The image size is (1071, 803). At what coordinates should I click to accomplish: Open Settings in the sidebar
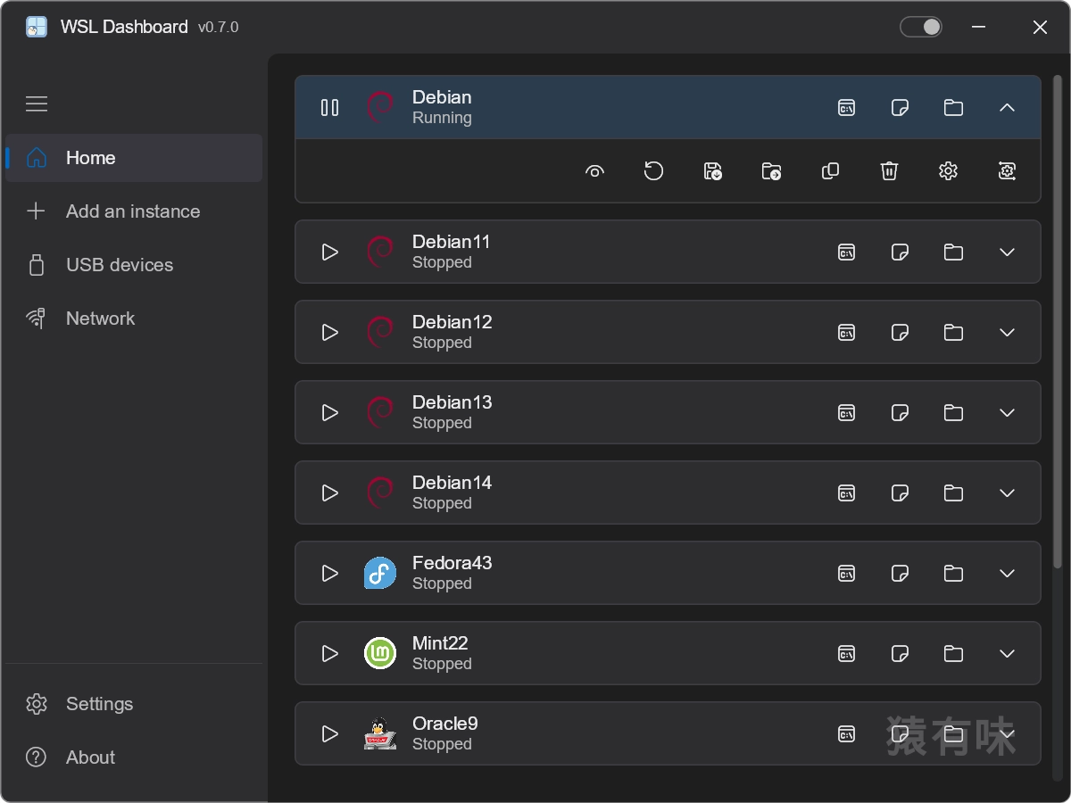[134, 704]
